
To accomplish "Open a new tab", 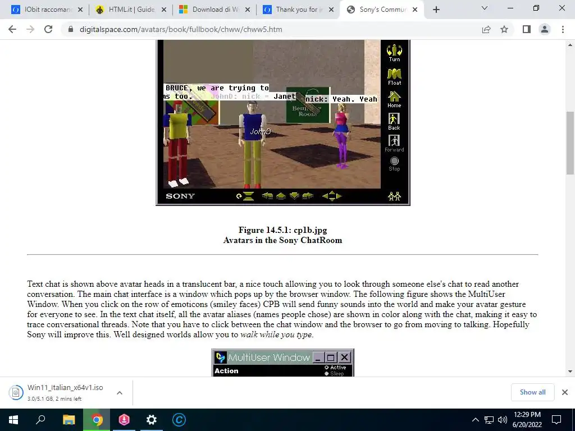I will pyautogui.click(x=436, y=10).
